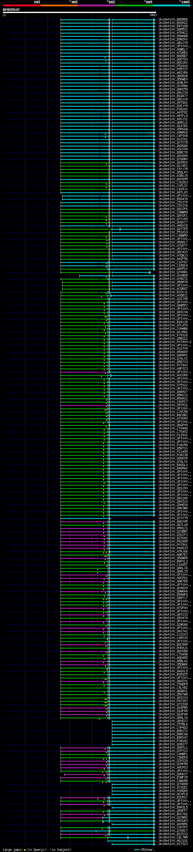This screenshot has height=852, width=193.
Task: Select hit UniRef100_Q40694
Action: point(173,156)
